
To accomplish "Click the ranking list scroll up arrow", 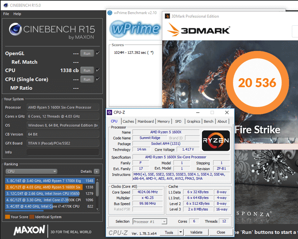I will pyautogui.click(x=97, y=180).
